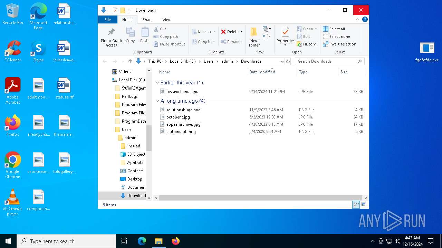
Task: Open Microsoft Edge from the taskbar
Action: 142,241
